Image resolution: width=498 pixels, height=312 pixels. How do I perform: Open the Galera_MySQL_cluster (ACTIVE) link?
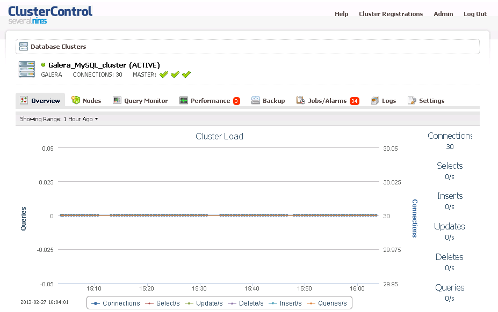(x=104, y=65)
